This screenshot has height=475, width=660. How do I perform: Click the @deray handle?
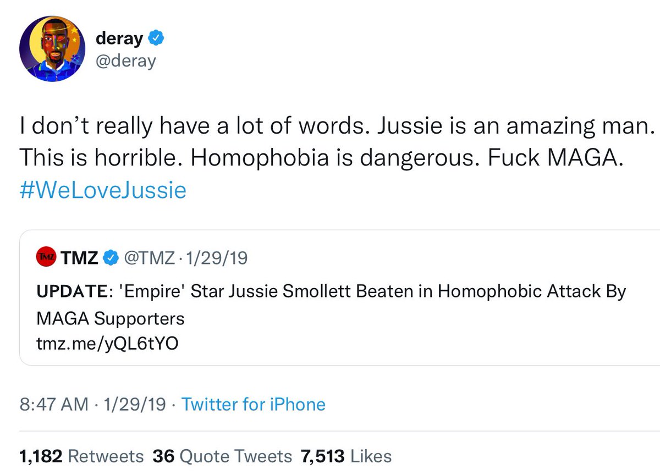126,60
